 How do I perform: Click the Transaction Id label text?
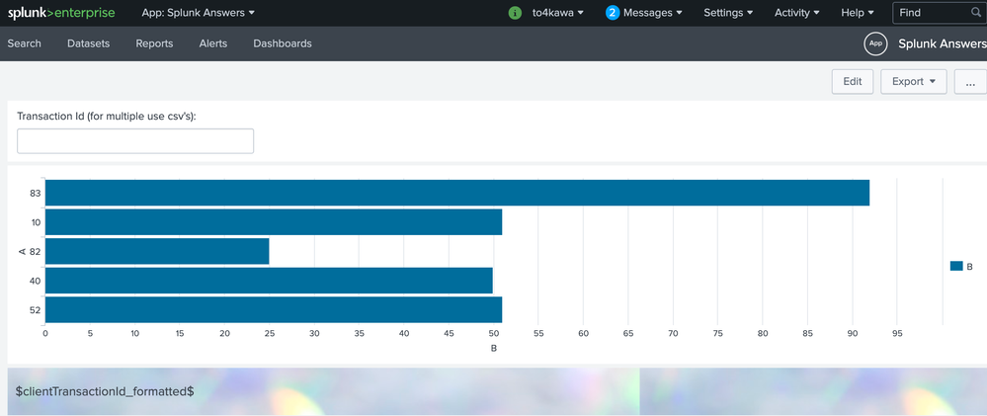[107, 116]
